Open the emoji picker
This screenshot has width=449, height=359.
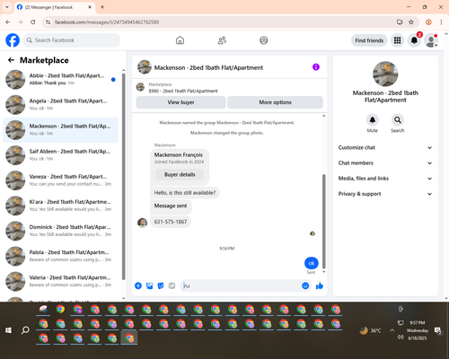(x=305, y=285)
